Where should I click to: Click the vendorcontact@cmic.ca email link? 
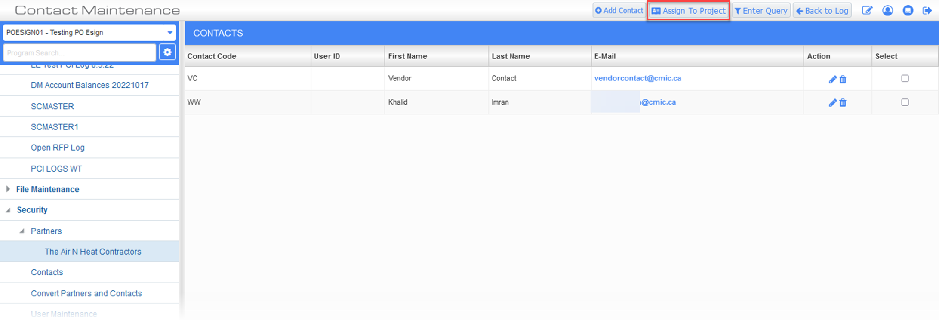tap(637, 78)
